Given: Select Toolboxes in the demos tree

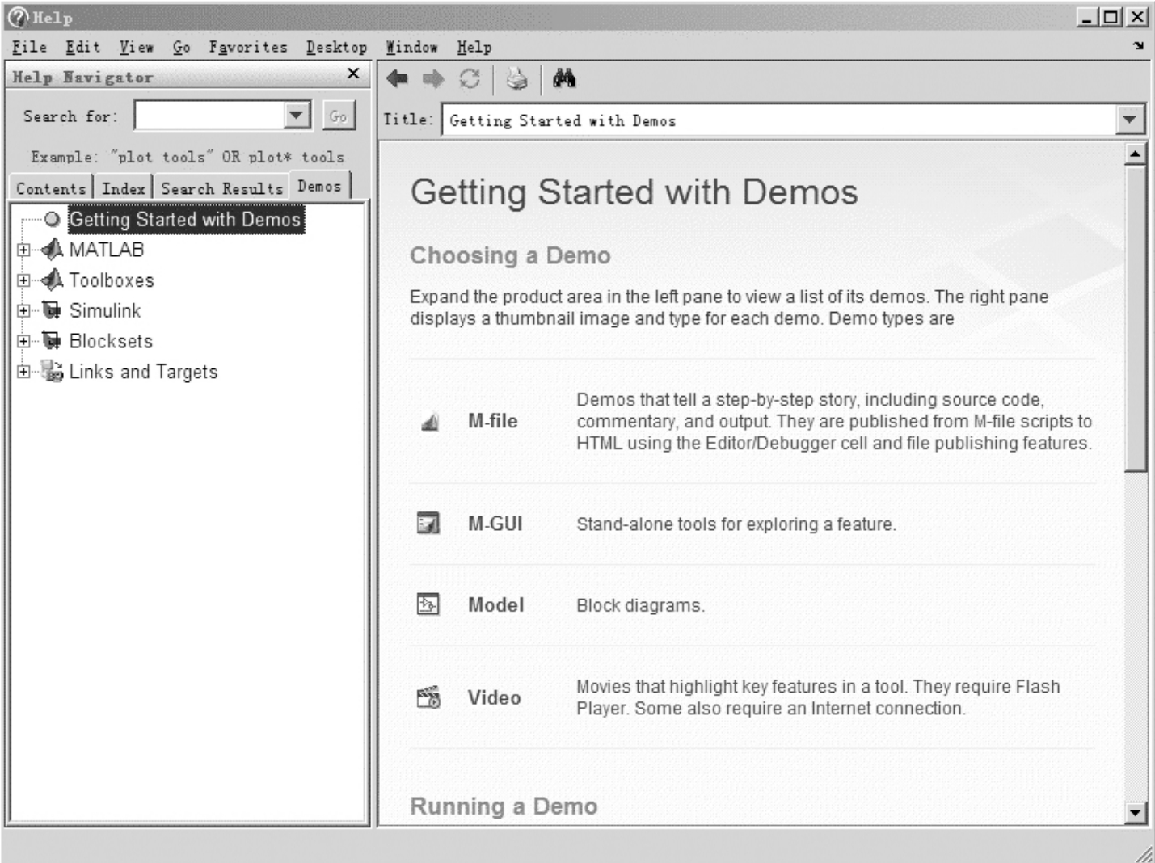Looking at the screenshot, I should [x=111, y=280].
